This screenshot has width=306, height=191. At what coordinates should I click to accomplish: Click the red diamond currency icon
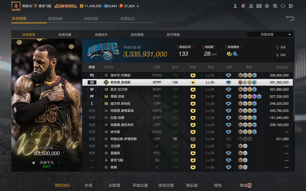pos(121,6)
